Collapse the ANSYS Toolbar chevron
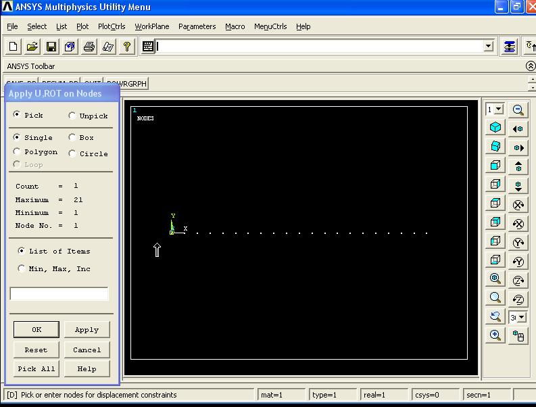The image size is (536, 407). pyautogui.click(x=531, y=66)
